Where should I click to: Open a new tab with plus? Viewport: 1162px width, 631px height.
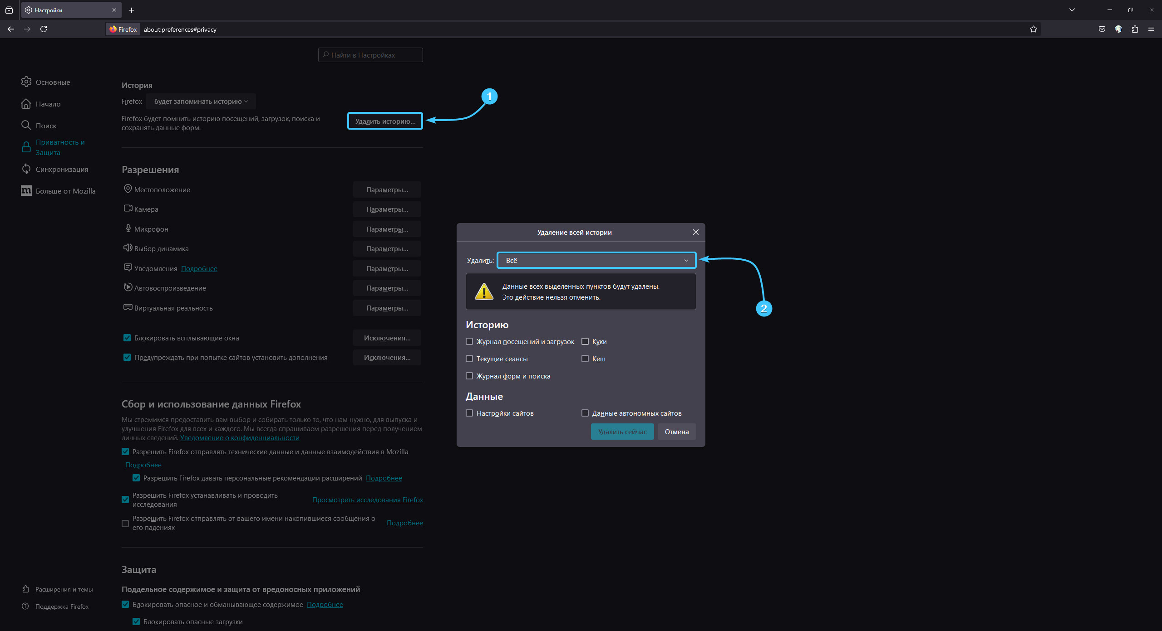coord(131,10)
